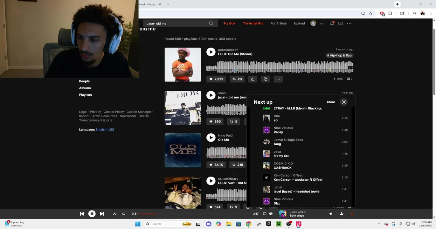Image resolution: width=436 pixels, height=229 pixels.
Task: Seek within the player progress bar
Action: point(195,214)
